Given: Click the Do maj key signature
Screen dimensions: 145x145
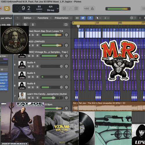Looking at the screenshot, I should pyautogui.click(x=50, y=10).
